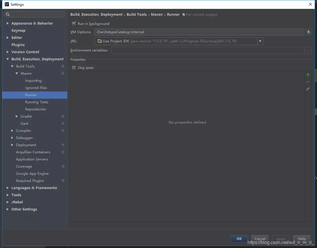This screenshot has height=248, width=317.
Task: Click project-level icon beside Gradle
Action: 63,116
